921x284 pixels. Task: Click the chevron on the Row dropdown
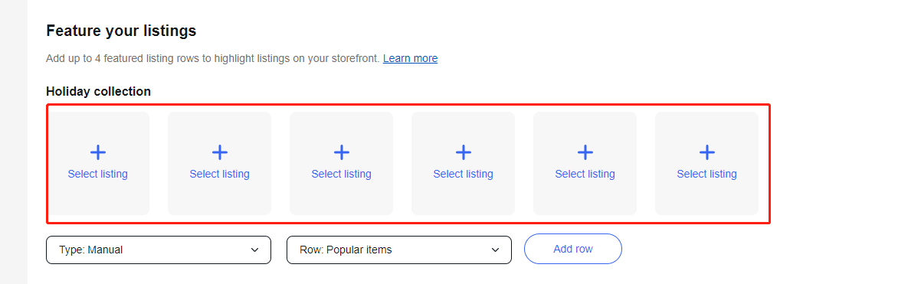pos(496,250)
